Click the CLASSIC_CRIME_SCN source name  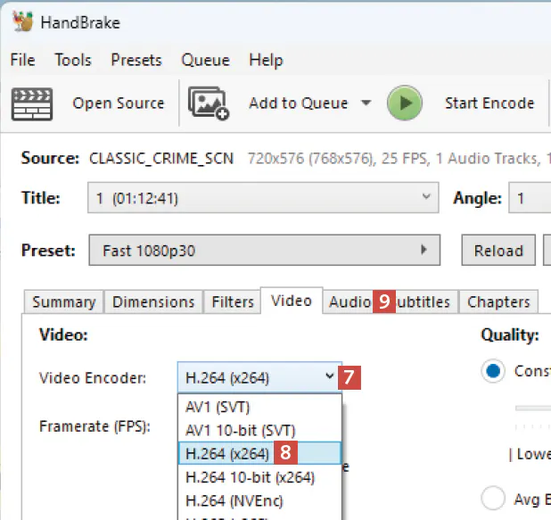161,158
